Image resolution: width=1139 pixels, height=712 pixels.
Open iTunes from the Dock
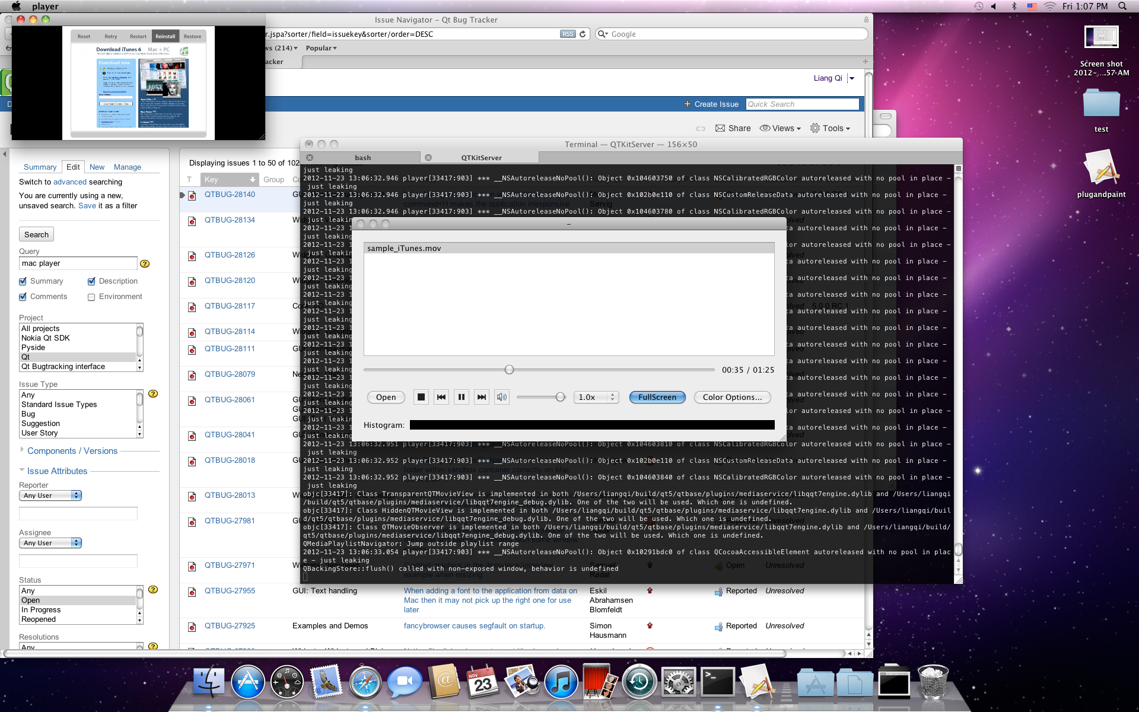[x=561, y=681]
